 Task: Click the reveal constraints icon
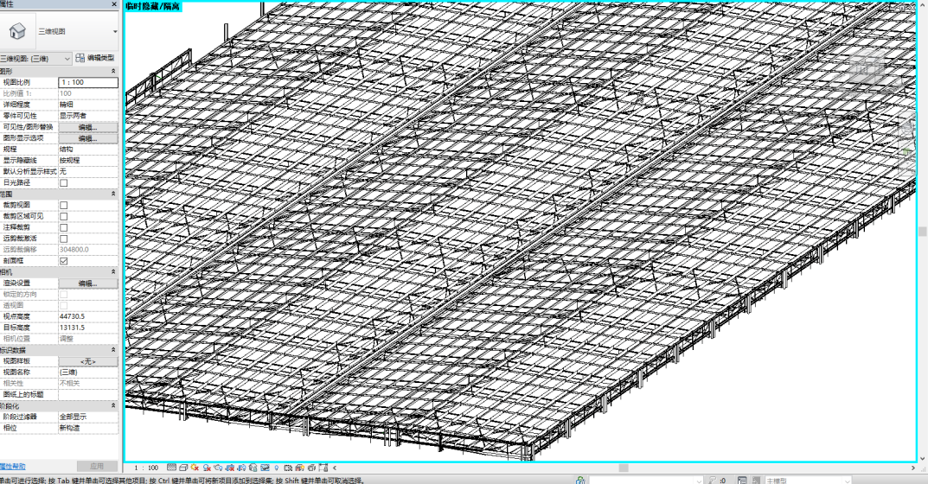click(323, 468)
